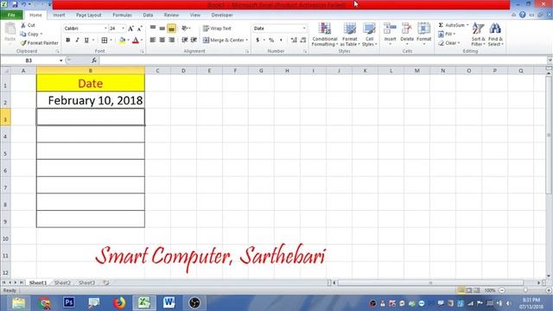This screenshot has height=311, width=553.
Task: Open the Clear dropdown
Action: [x=449, y=43]
